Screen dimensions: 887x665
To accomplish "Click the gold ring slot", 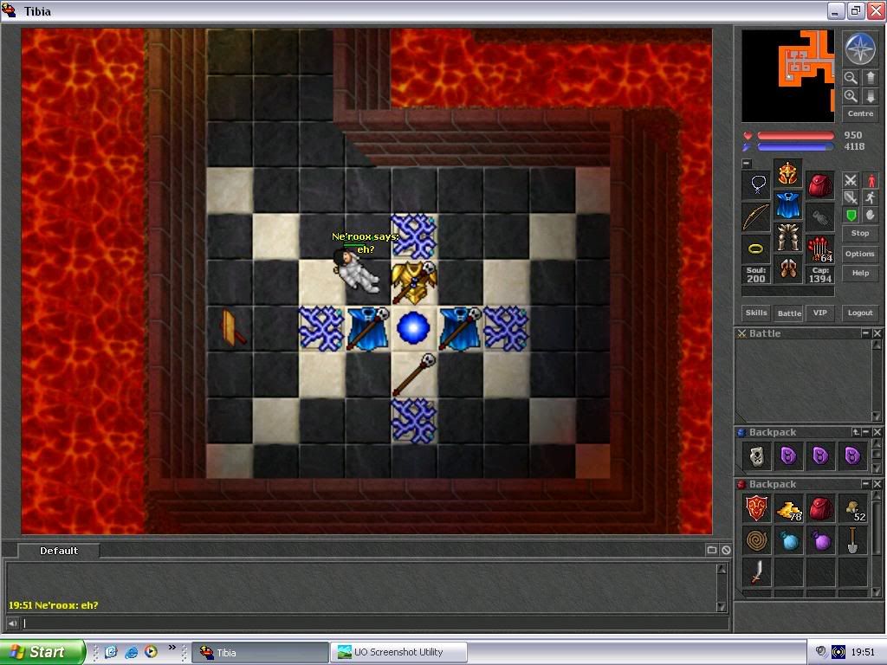I will coord(757,249).
